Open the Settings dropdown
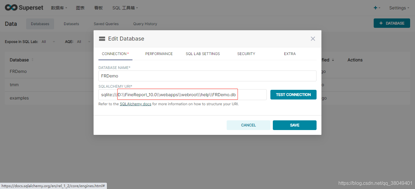Screen dimensions: 415x189 click(399, 8)
